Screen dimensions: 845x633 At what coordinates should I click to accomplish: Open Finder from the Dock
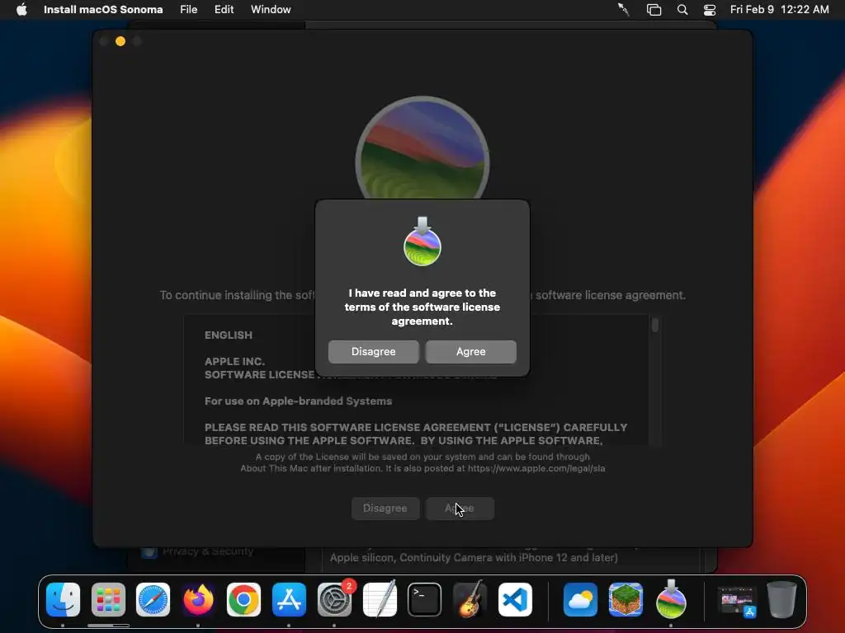pos(63,599)
